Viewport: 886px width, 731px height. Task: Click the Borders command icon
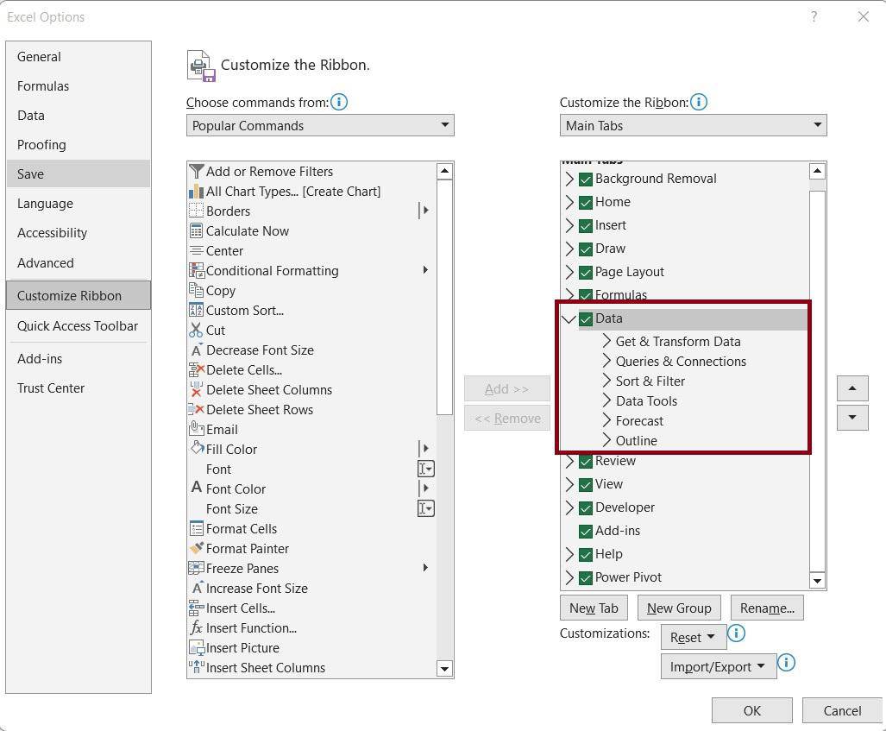pos(196,211)
